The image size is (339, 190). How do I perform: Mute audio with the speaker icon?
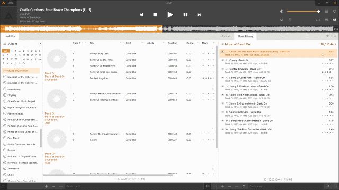[281, 11]
